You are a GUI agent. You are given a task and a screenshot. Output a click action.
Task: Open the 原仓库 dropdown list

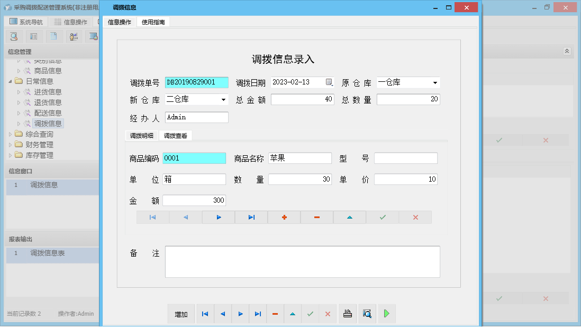click(435, 82)
